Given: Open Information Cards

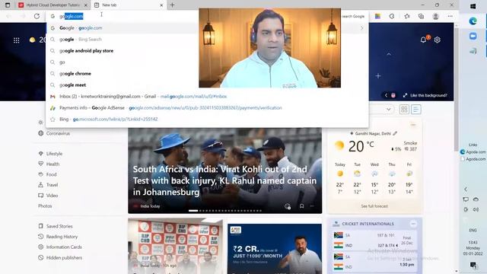Looking at the screenshot, I should pyautogui.click(x=64, y=247).
